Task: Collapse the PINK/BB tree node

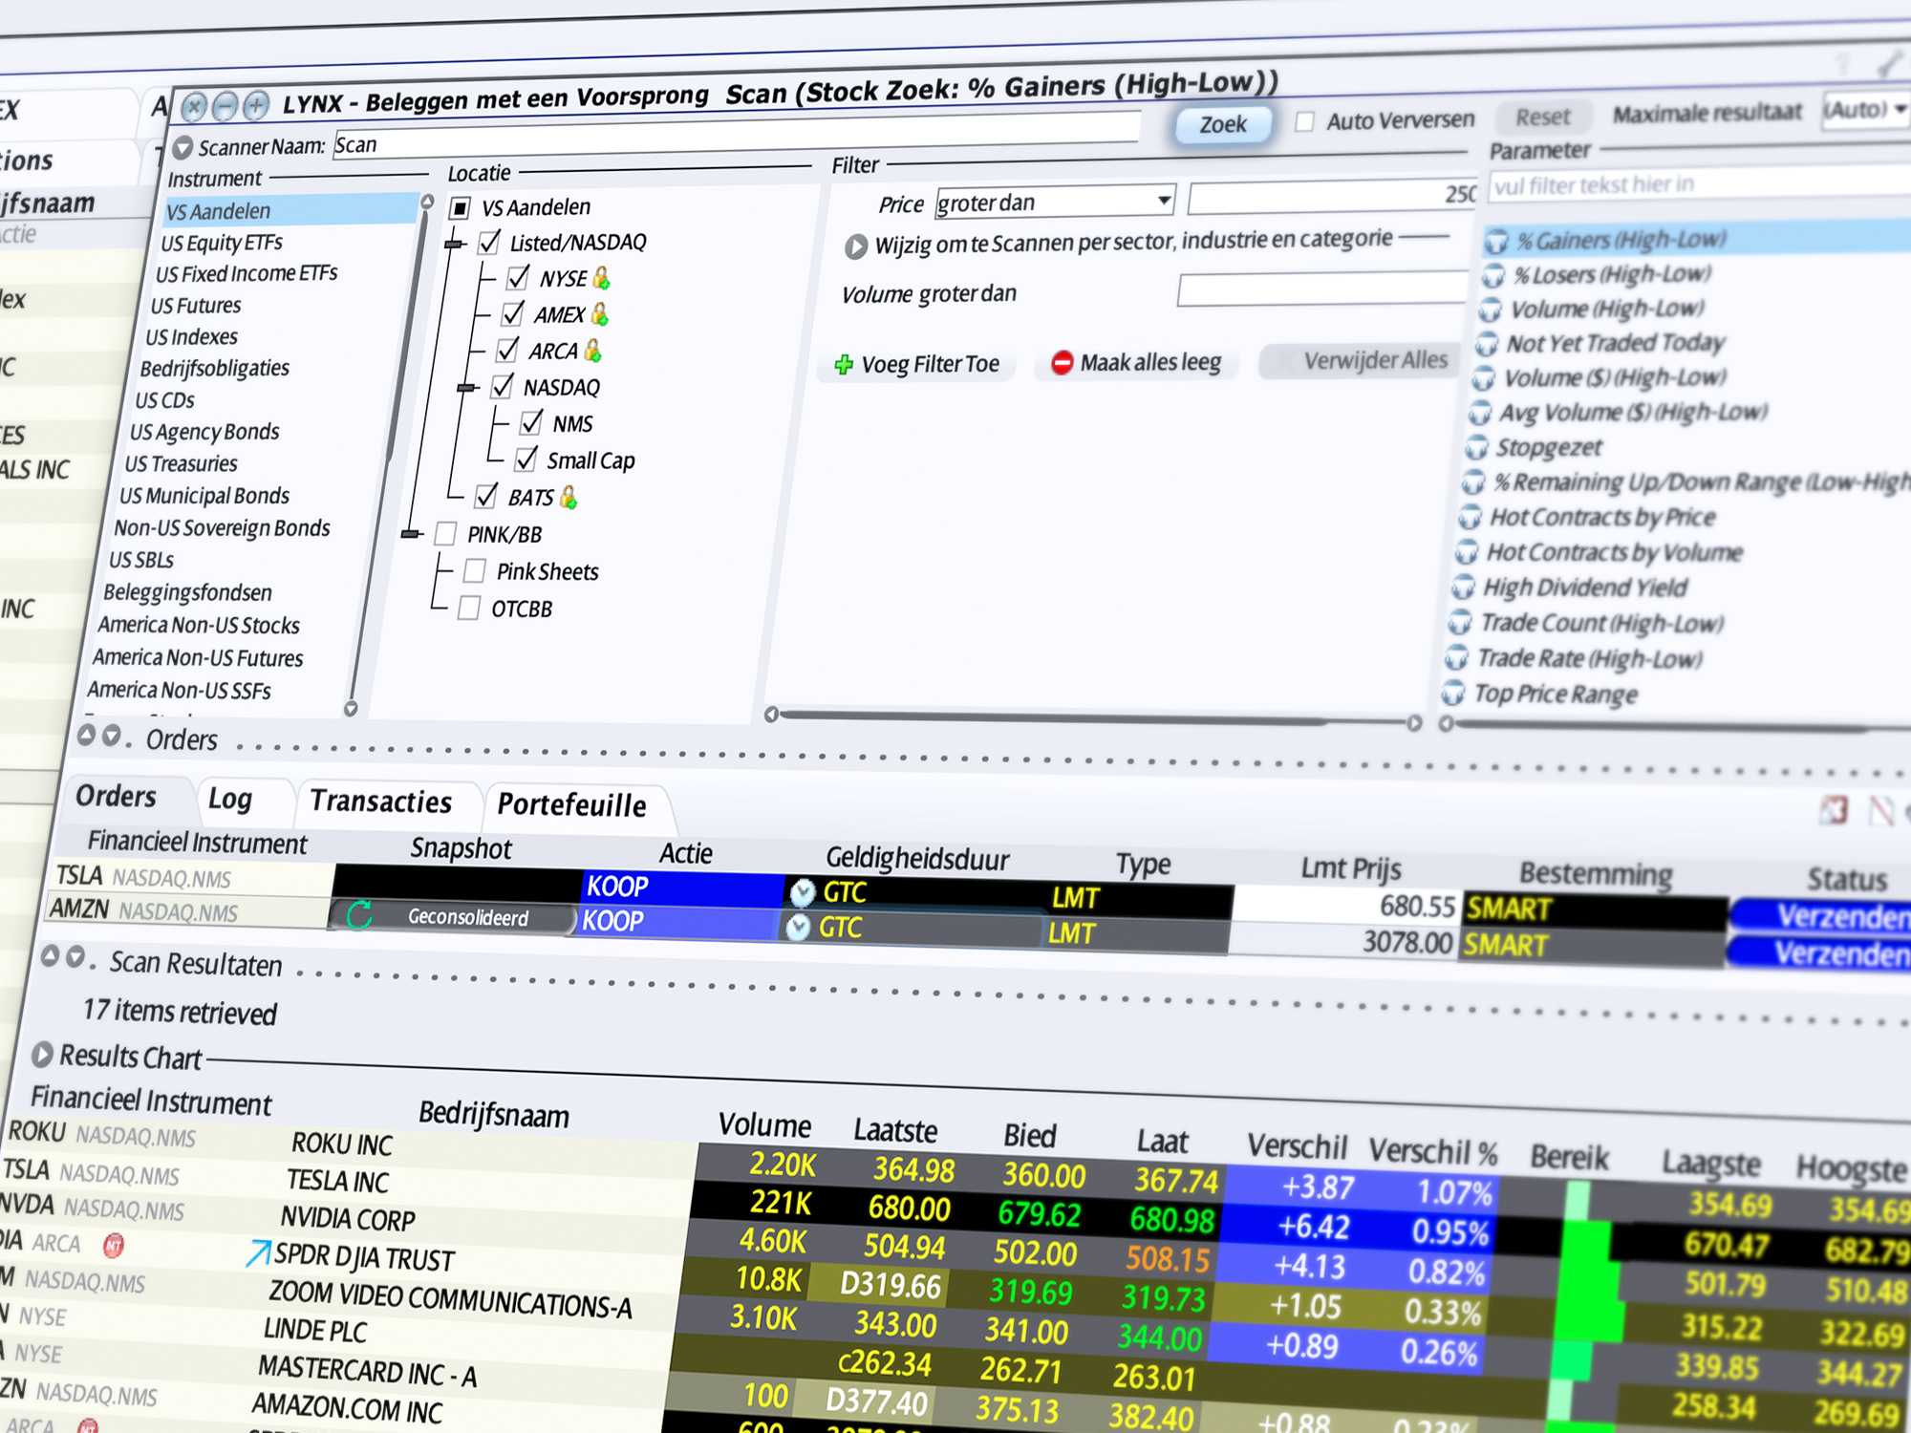Action: click(412, 534)
